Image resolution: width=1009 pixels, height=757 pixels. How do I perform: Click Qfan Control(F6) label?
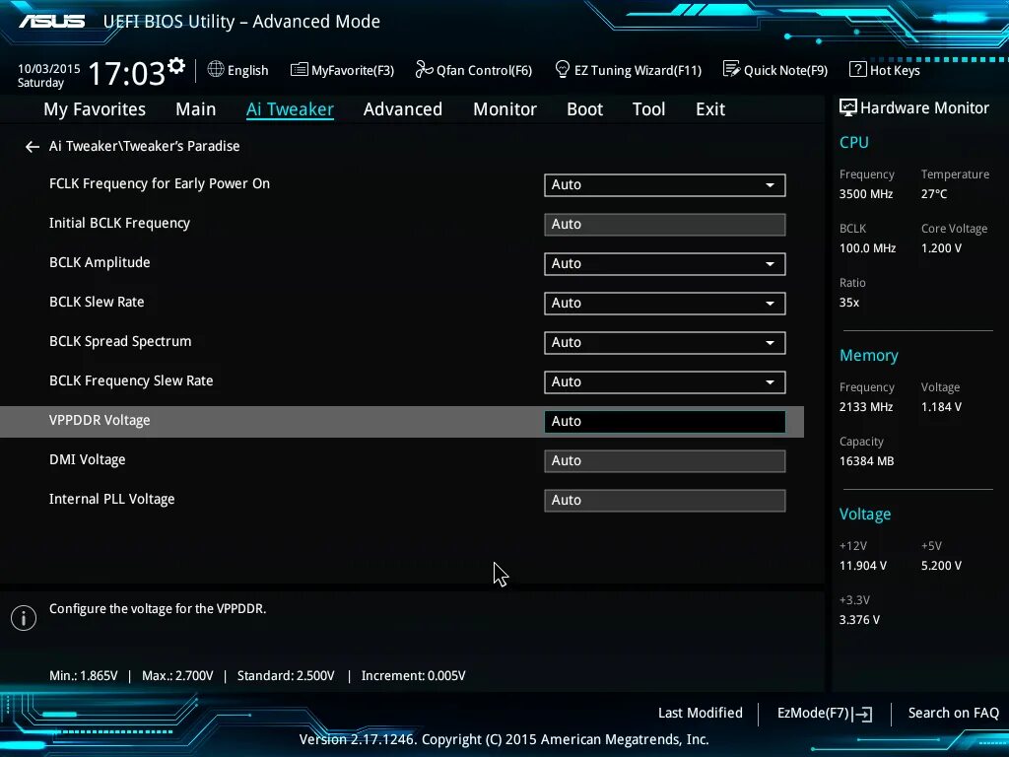[484, 70]
